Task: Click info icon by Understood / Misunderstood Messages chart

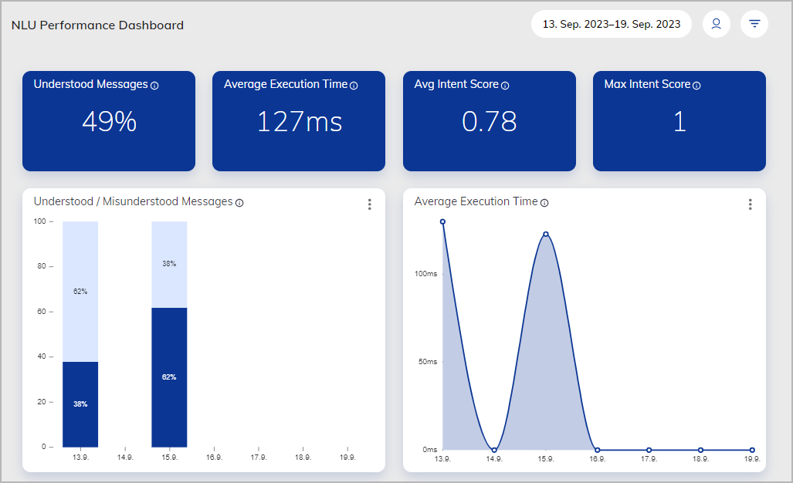Action: point(239,203)
